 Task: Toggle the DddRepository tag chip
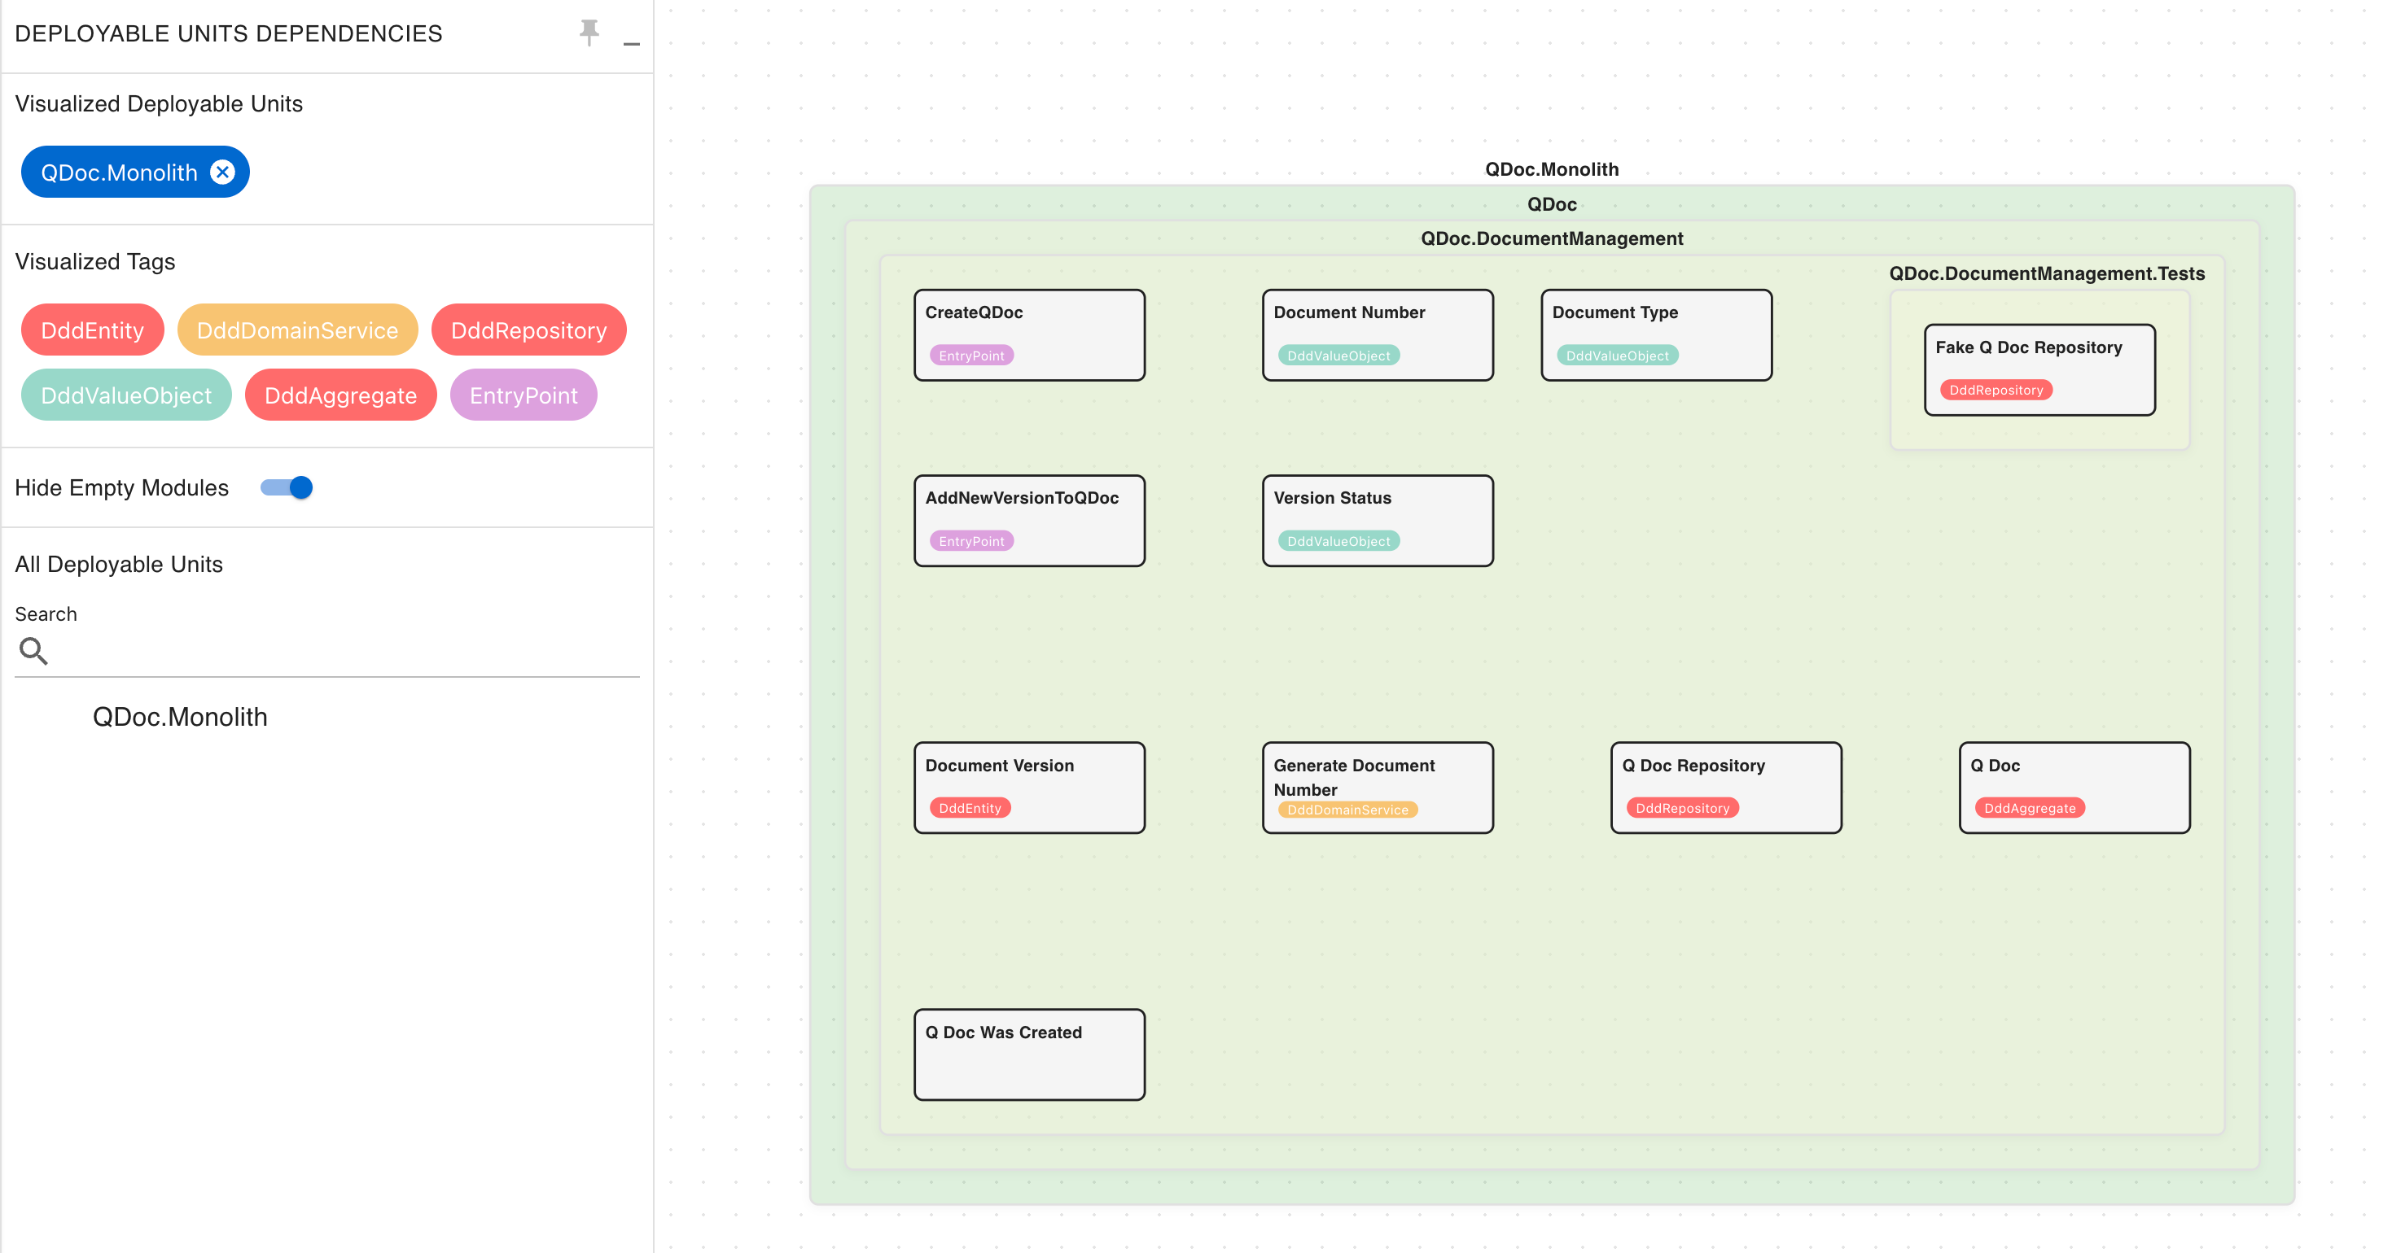coord(528,330)
